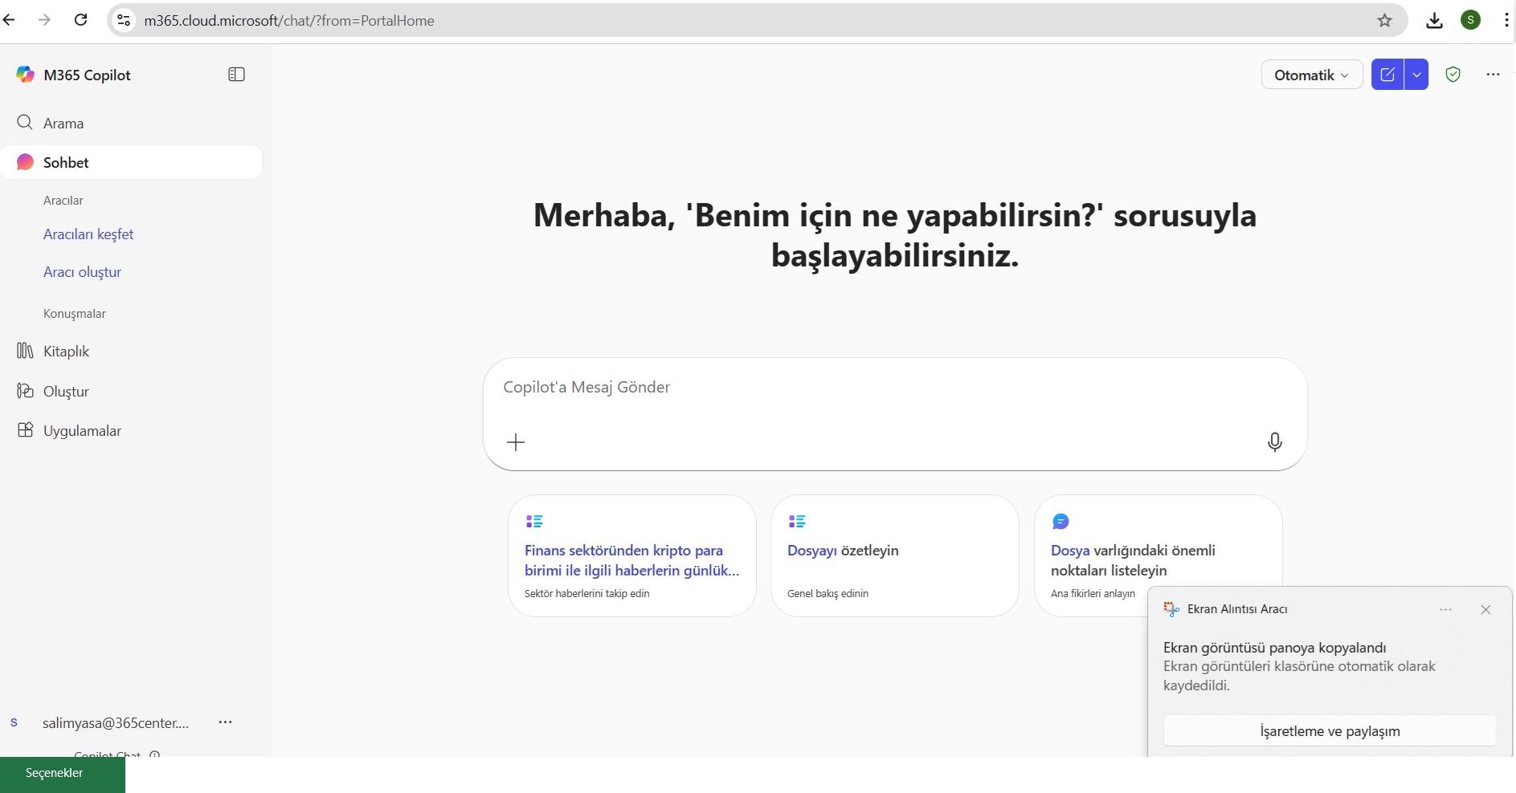Click the green shield protection icon
The image size is (1516, 793).
pos(1453,75)
